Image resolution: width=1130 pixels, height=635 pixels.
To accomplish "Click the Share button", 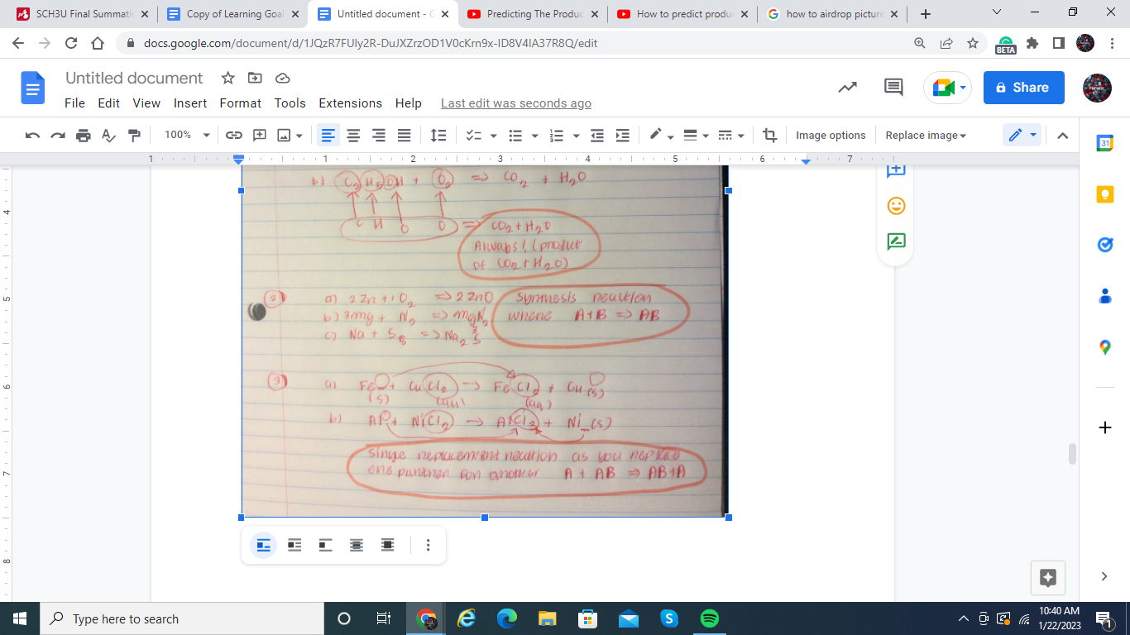I will pyautogui.click(x=1023, y=88).
